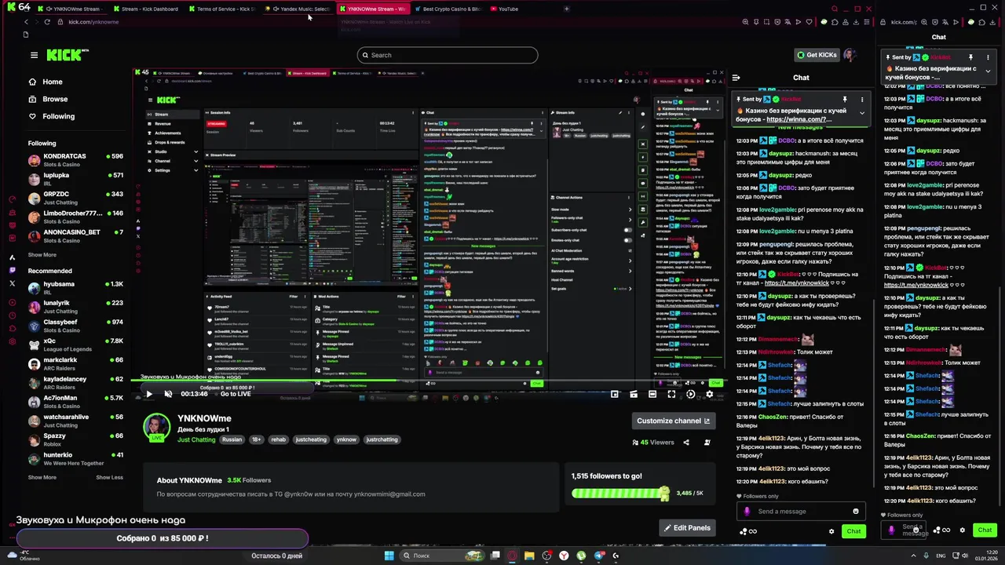Expand the pinned message chevron in chat
Image resolution: width=1005 pixels, height=565 pixels.
(861, 113)
